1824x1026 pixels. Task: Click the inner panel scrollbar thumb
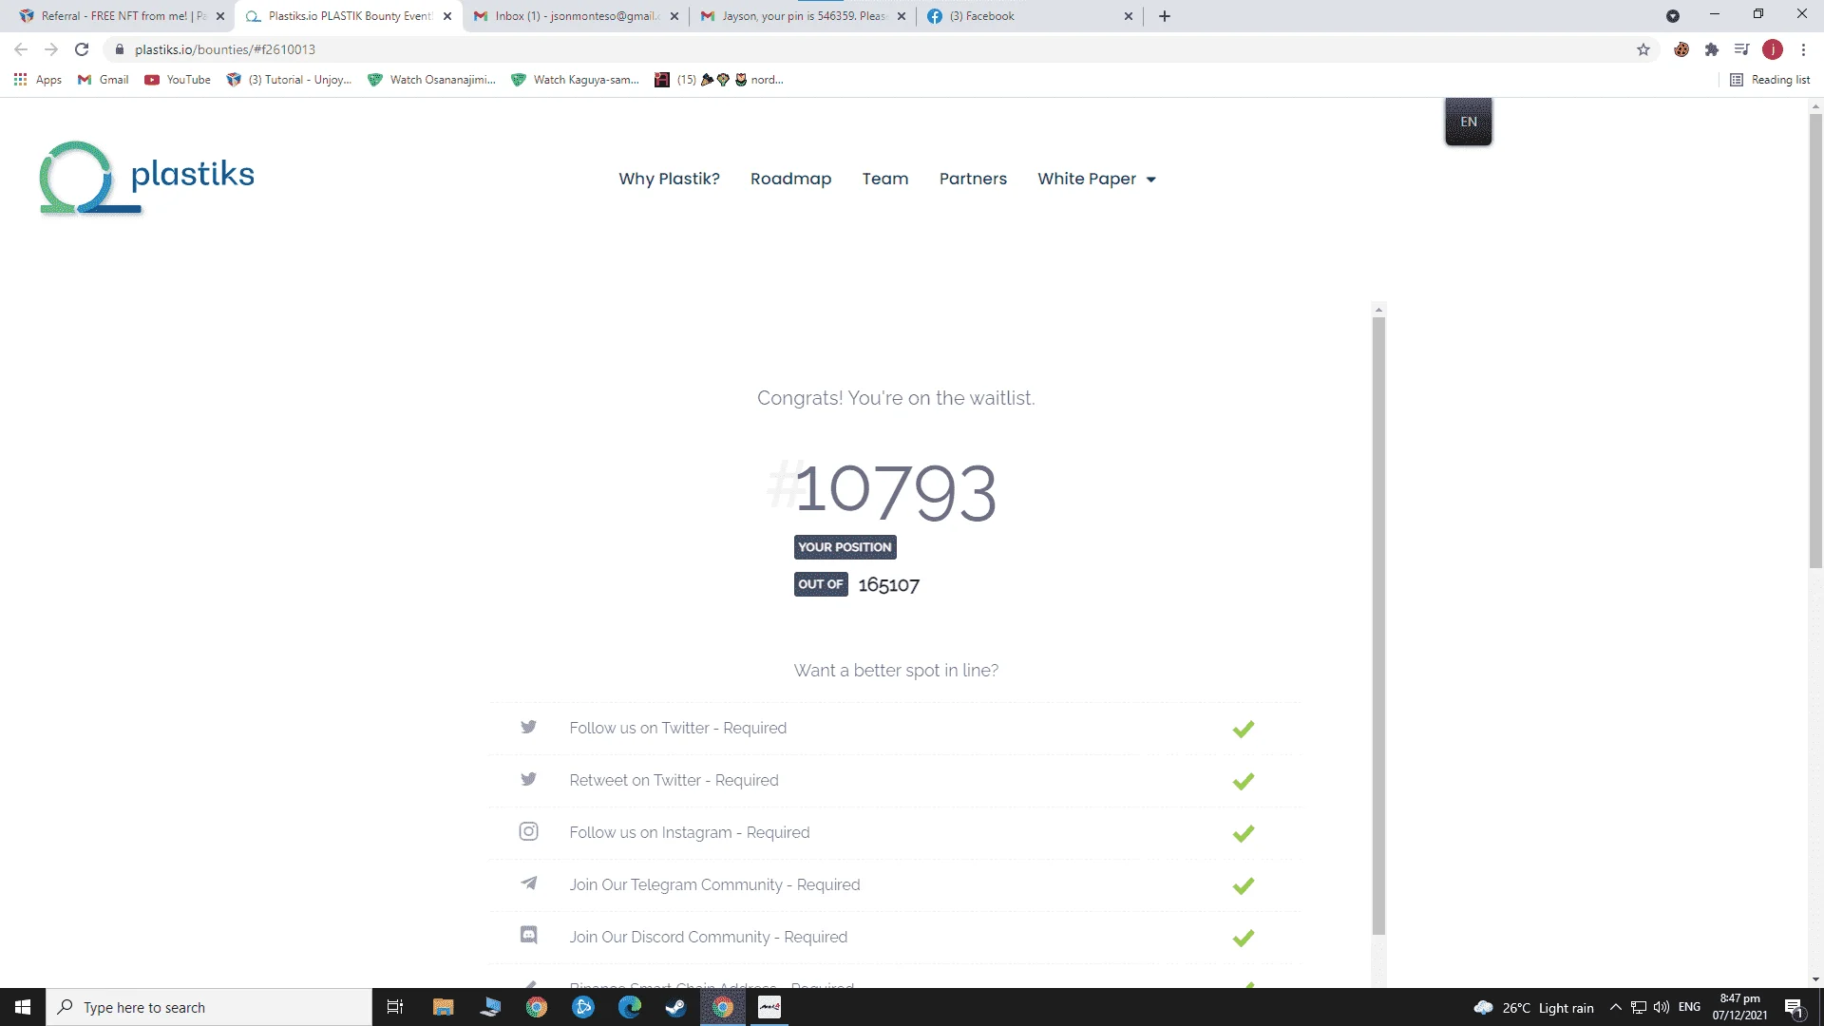point(1378,625)
